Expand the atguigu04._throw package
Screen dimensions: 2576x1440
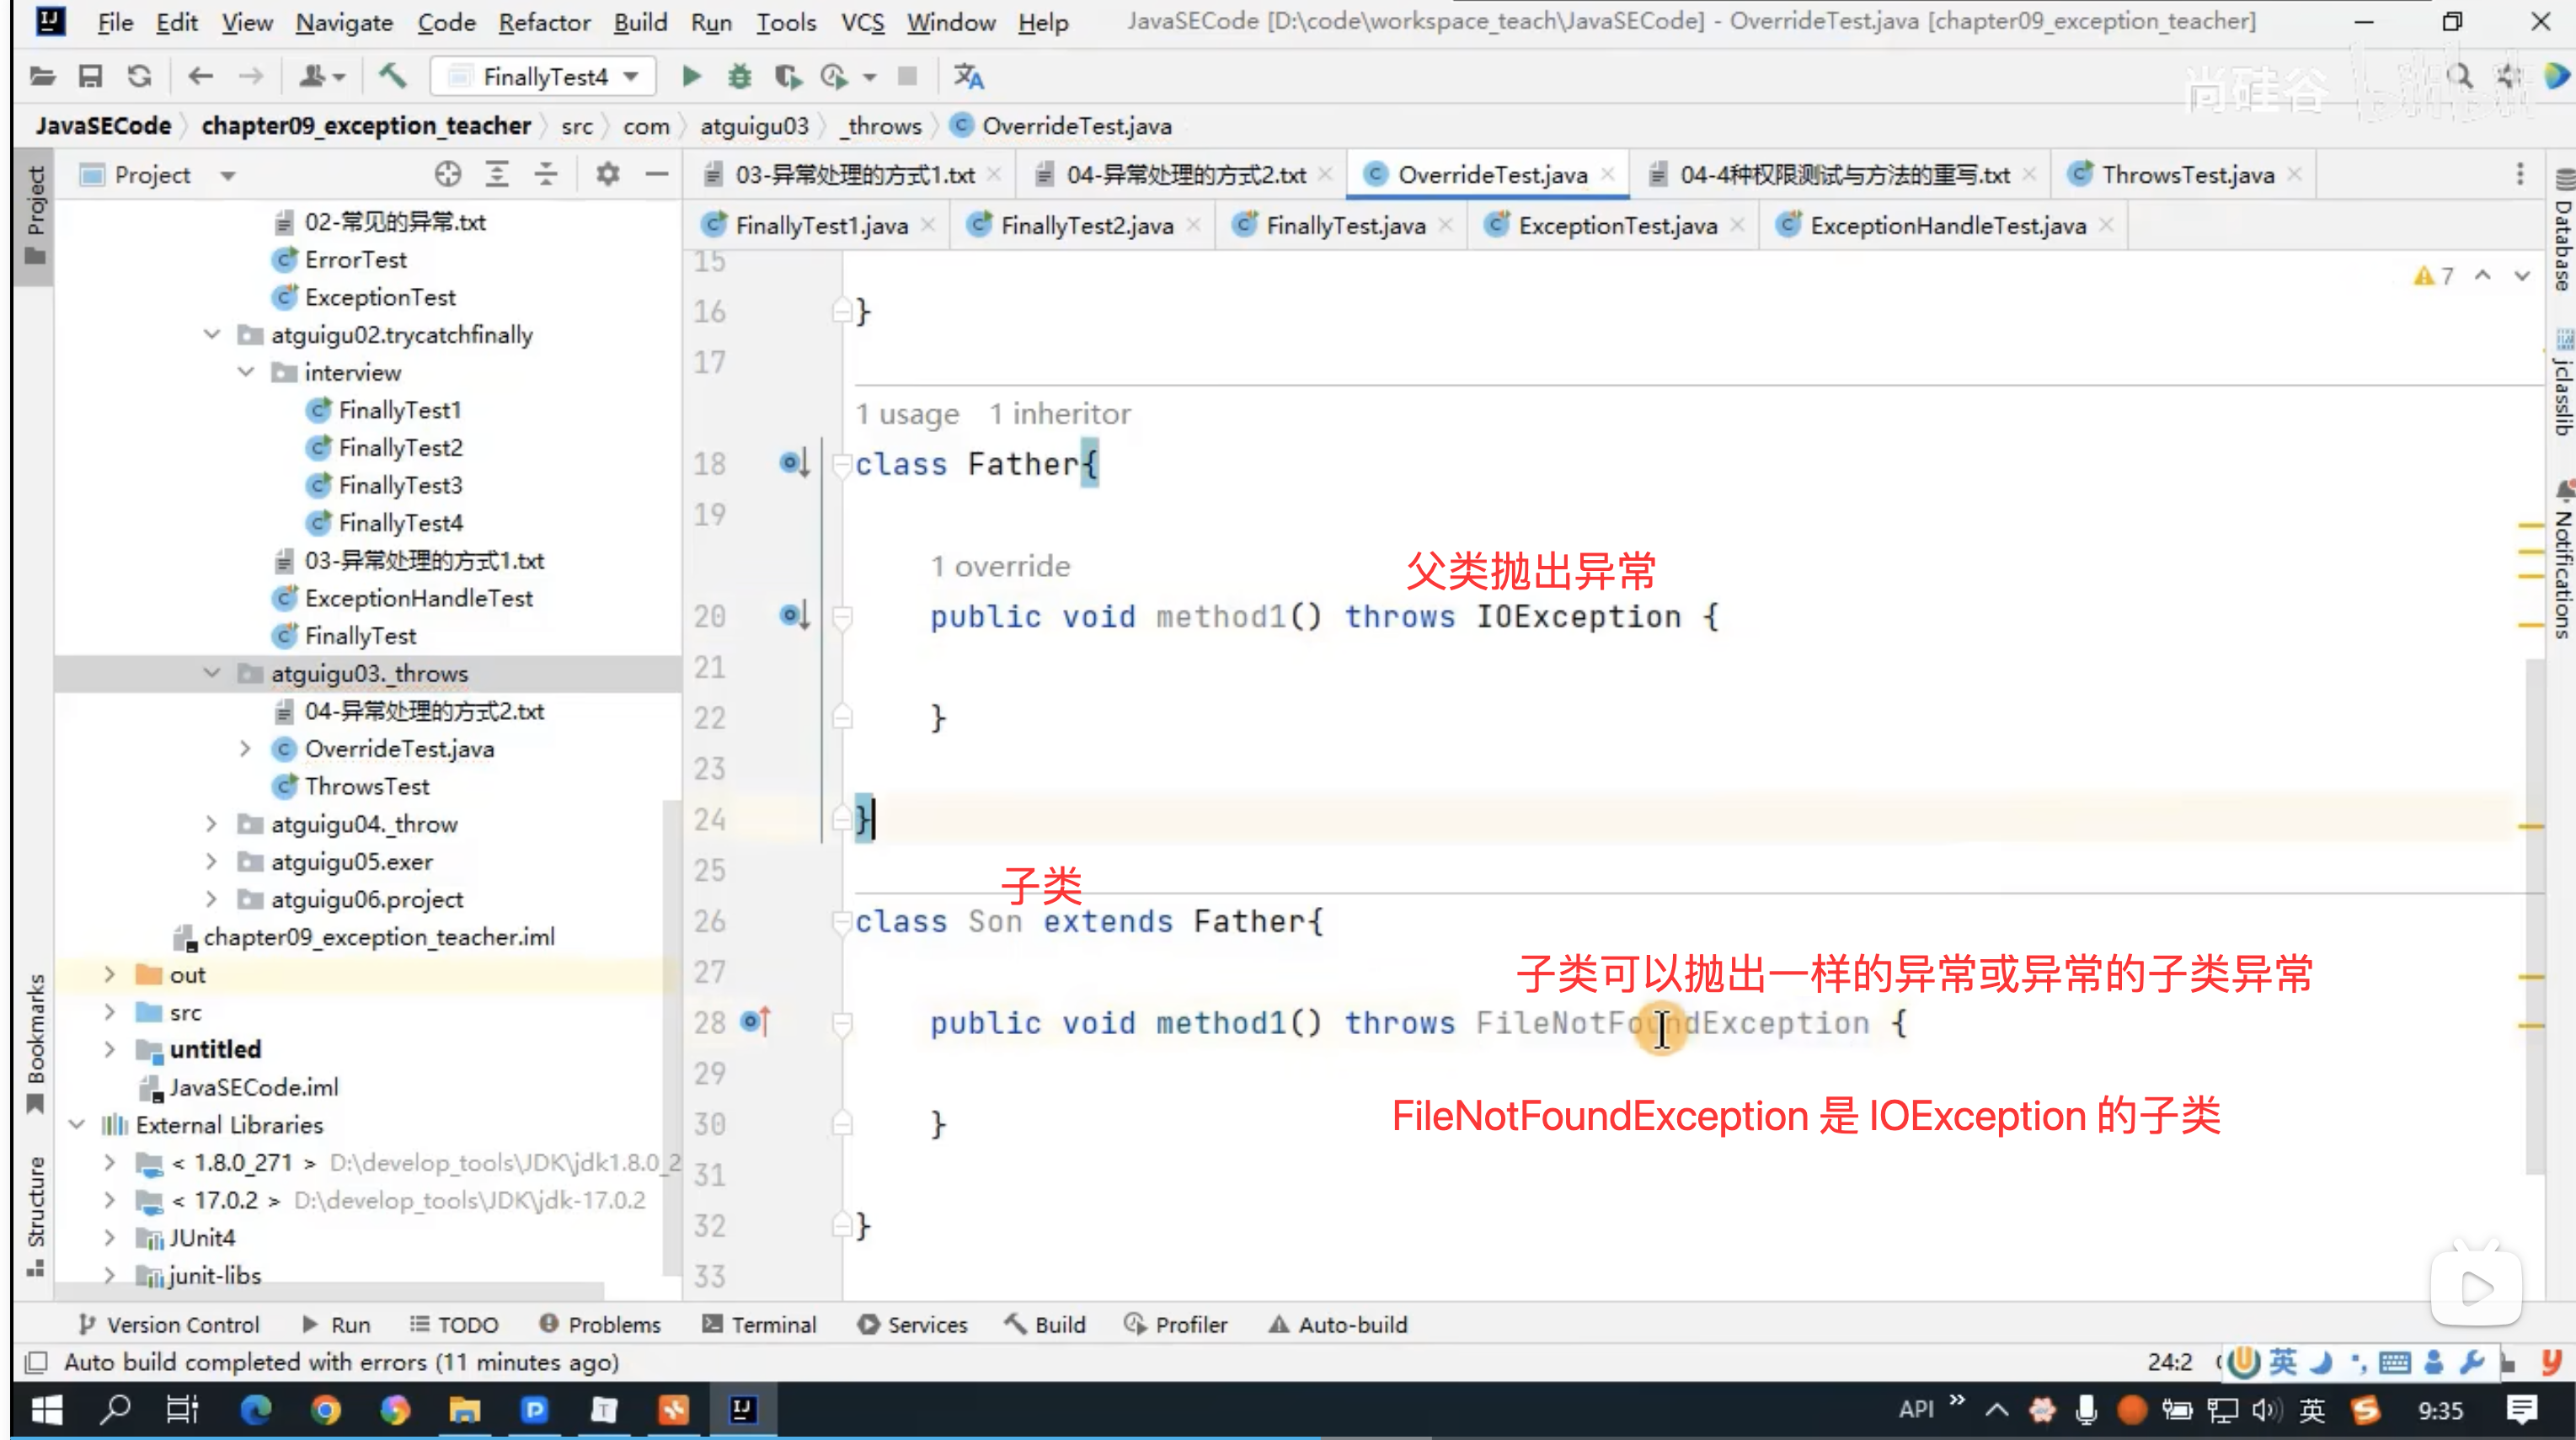[211, 824]
